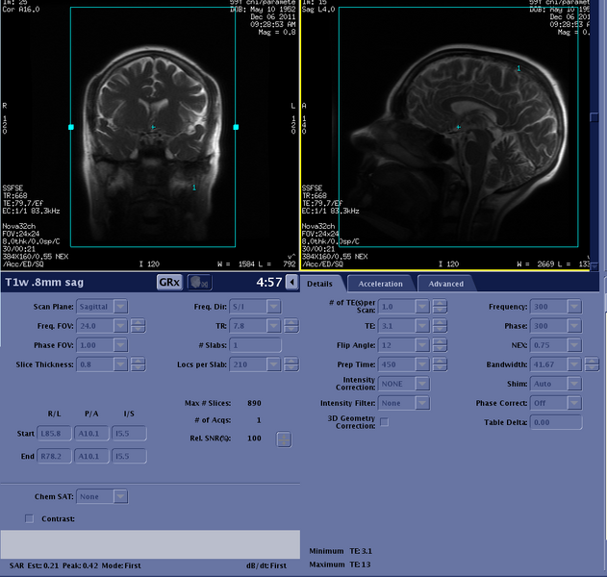Click the Start P/A field A10.1

(x=91, y=434)
